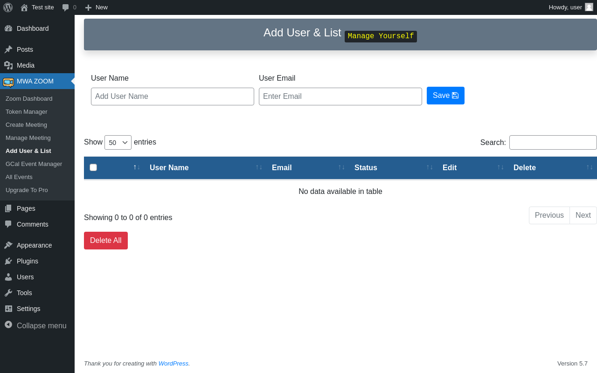
Task: Open the comments bubble icon in admin bar
Action: pos(65,7)
